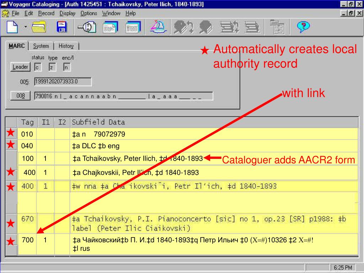Select tag cell 100
364x273 pixels.
pyautogui.click(x=27, y=159)
